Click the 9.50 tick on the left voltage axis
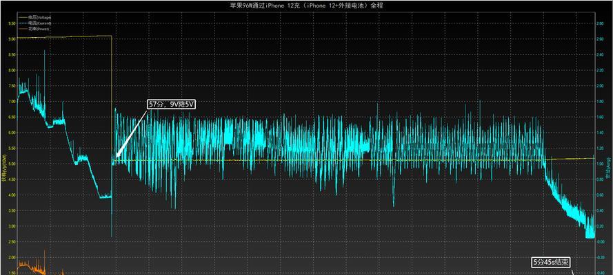 (x=12, y=23)
